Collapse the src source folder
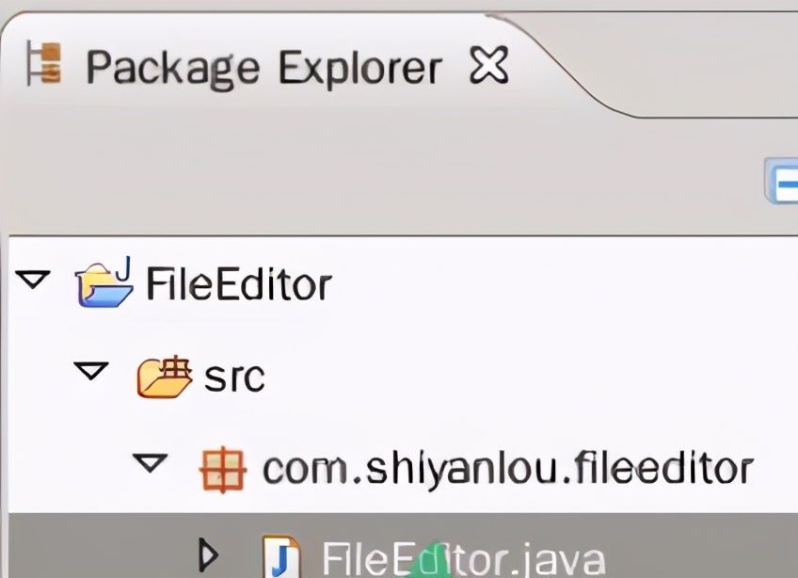Image resolution: width=798 pixels, height=578 pixels. 91,372
